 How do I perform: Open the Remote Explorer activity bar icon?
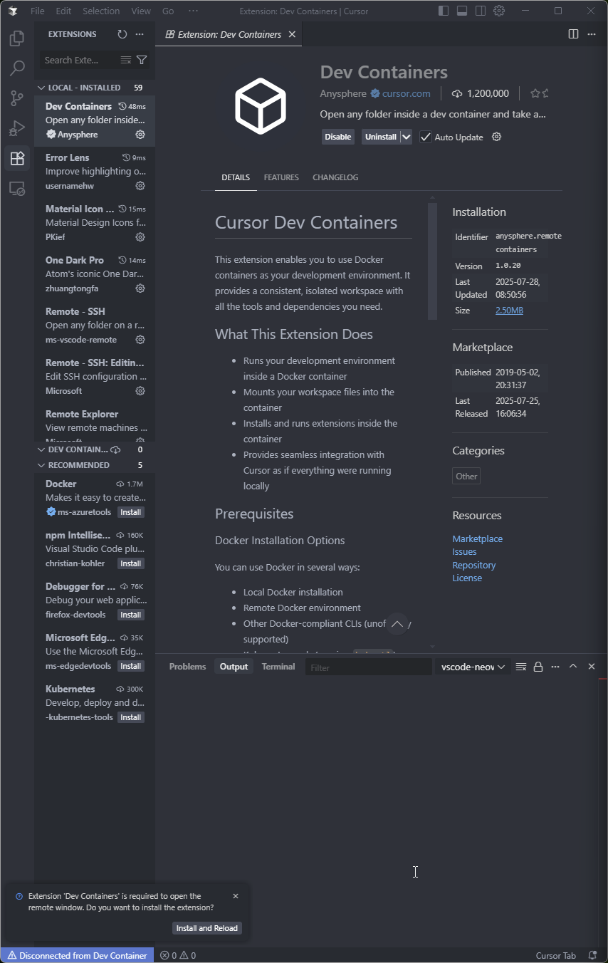click(x=17, y=188)
